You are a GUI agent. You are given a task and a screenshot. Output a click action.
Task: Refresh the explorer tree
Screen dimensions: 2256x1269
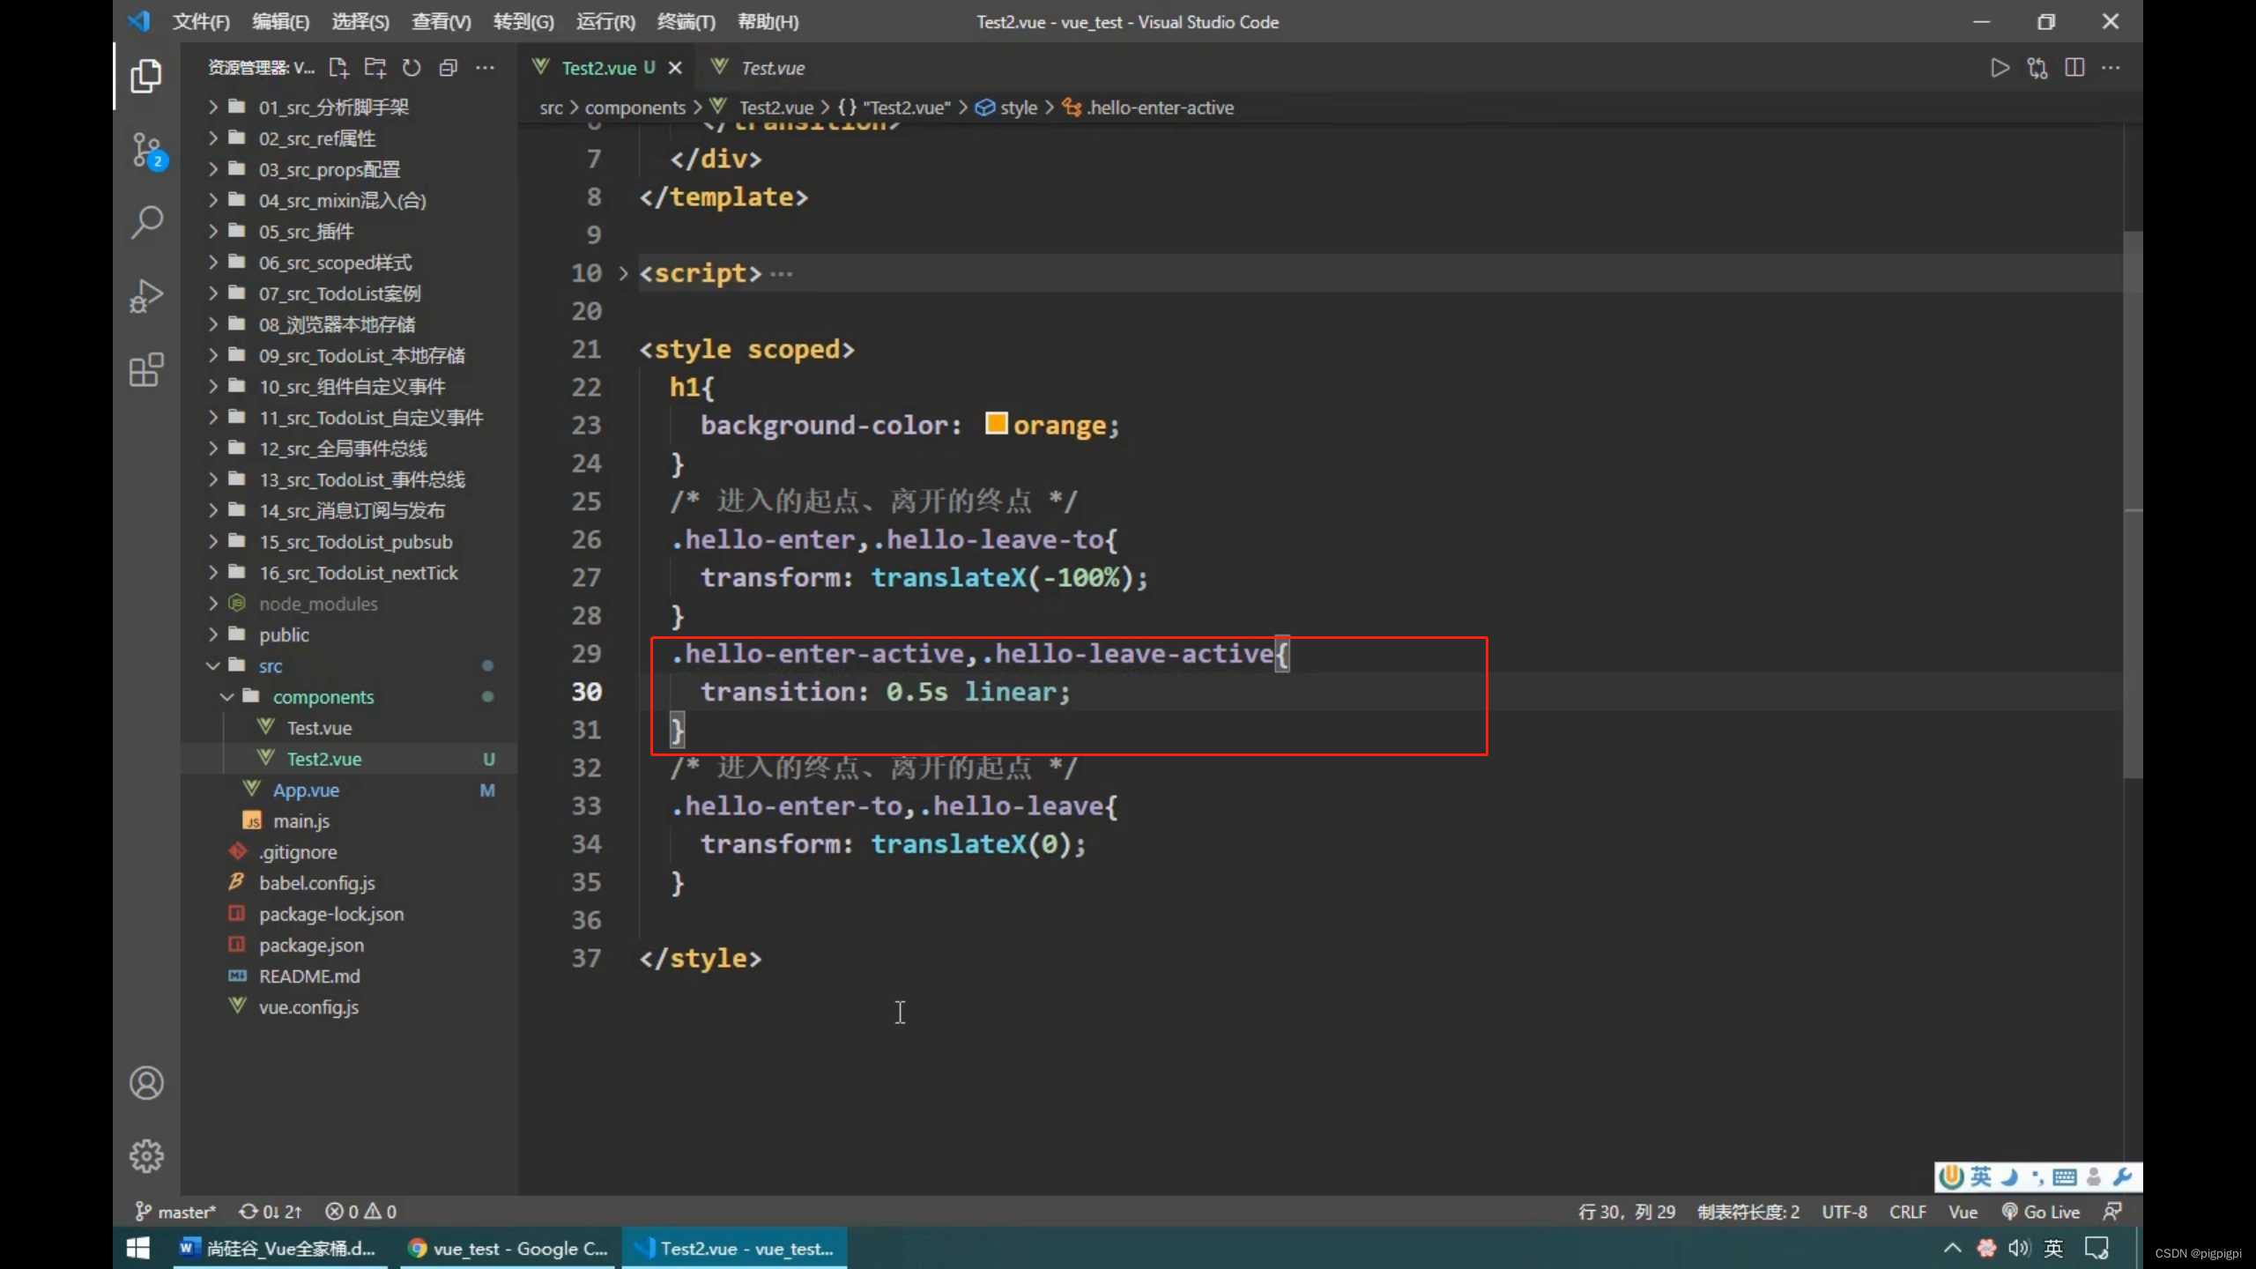click(412, 68)
